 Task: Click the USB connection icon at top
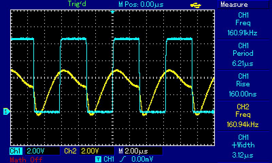pyautogui.click(x=197, y=5)
